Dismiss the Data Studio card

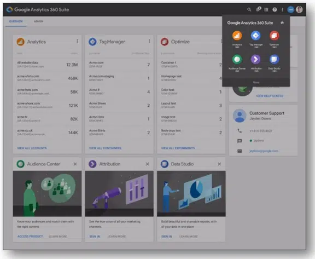[x=219, y=164]
